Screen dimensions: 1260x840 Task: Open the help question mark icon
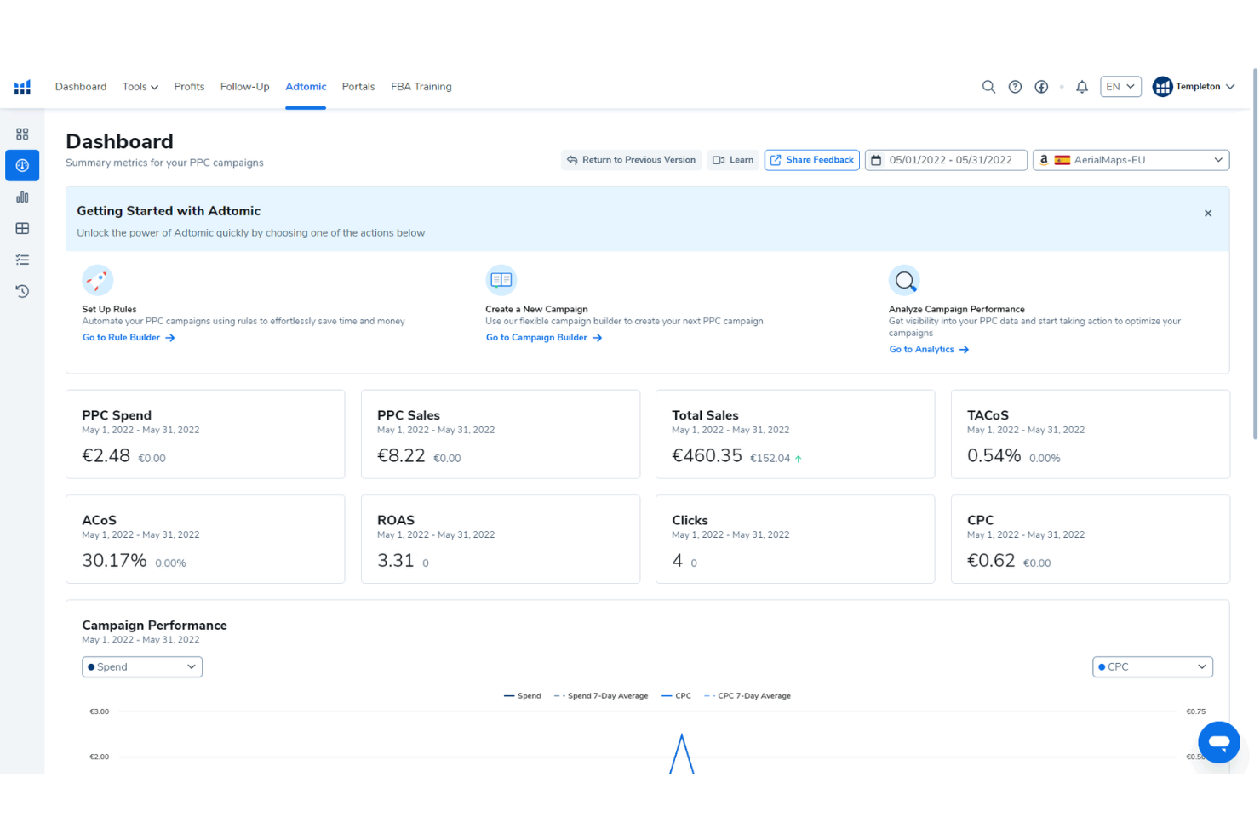tap(1015, 87)
